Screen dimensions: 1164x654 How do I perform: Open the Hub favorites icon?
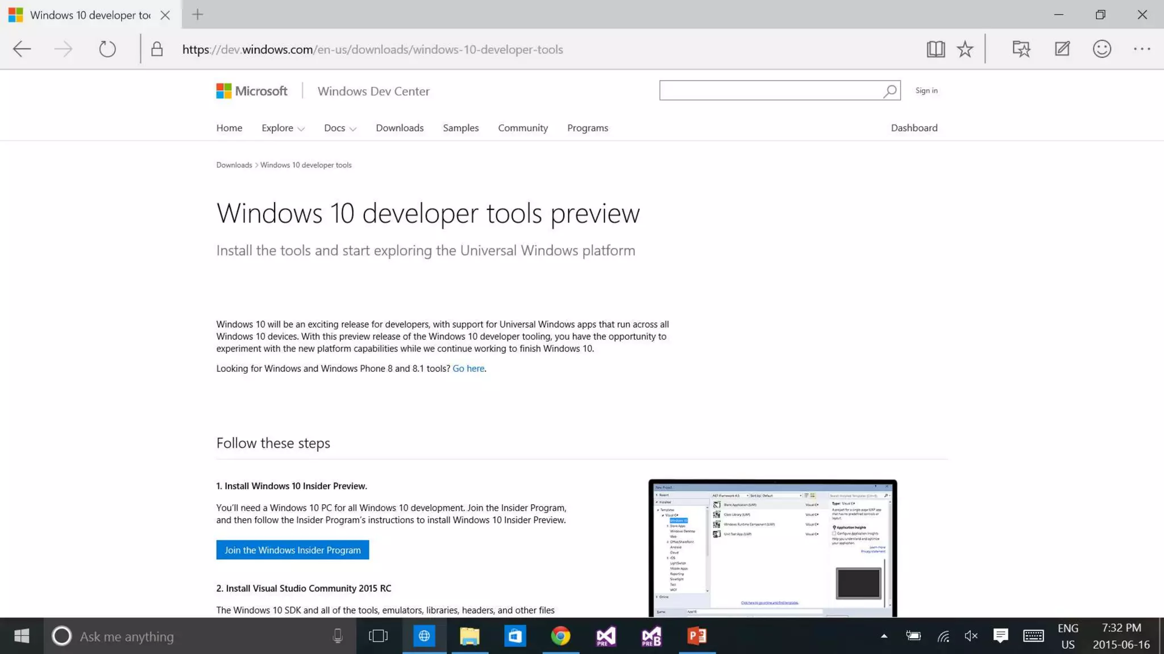1021,49
